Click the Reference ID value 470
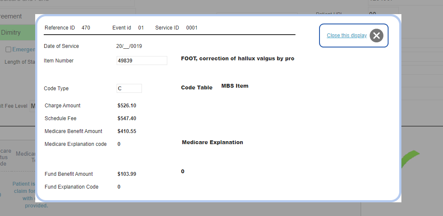This screenshot has height=216, width=443. [x=86, y=28]
